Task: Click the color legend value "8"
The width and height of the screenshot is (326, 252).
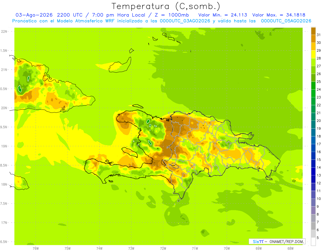Action: tap(318, 214)
